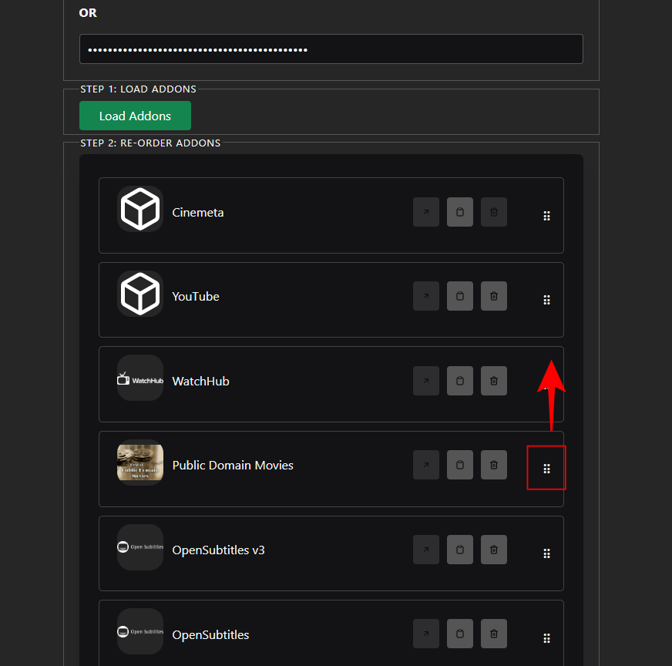Copy the YouTube addon URL with clipboard icon
The height and width of the screenshot is (666, 672).
460,296
